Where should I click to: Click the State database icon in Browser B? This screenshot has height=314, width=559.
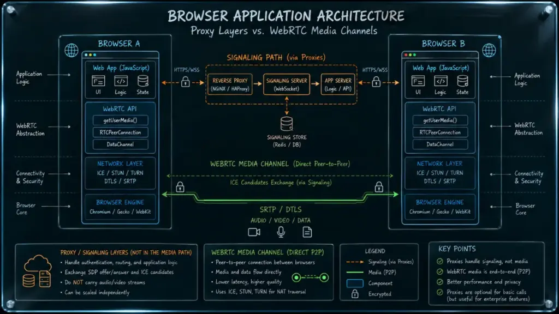[463, 81]
